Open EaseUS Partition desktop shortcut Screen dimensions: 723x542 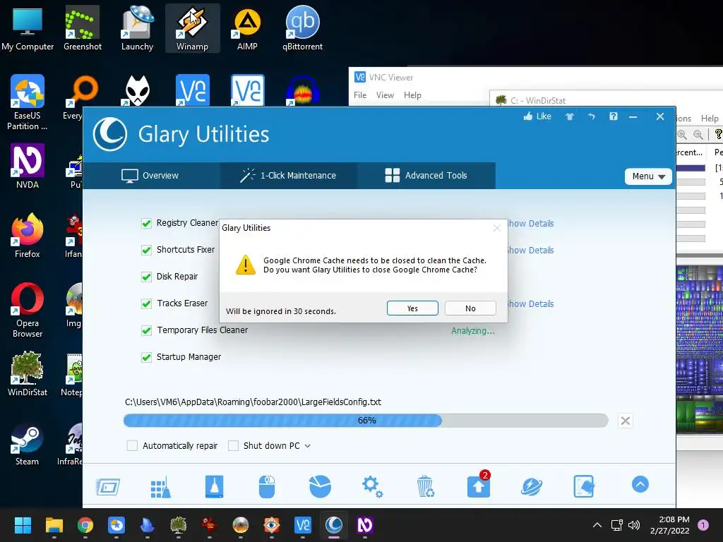[28, 102]
